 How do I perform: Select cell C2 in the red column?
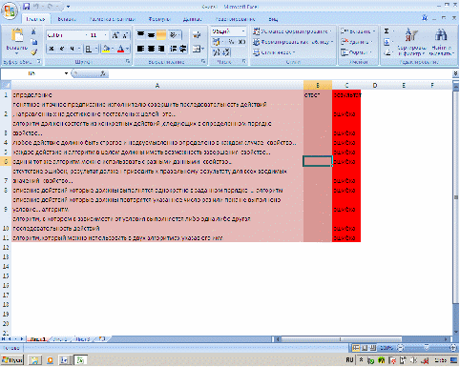pos(346,109)
